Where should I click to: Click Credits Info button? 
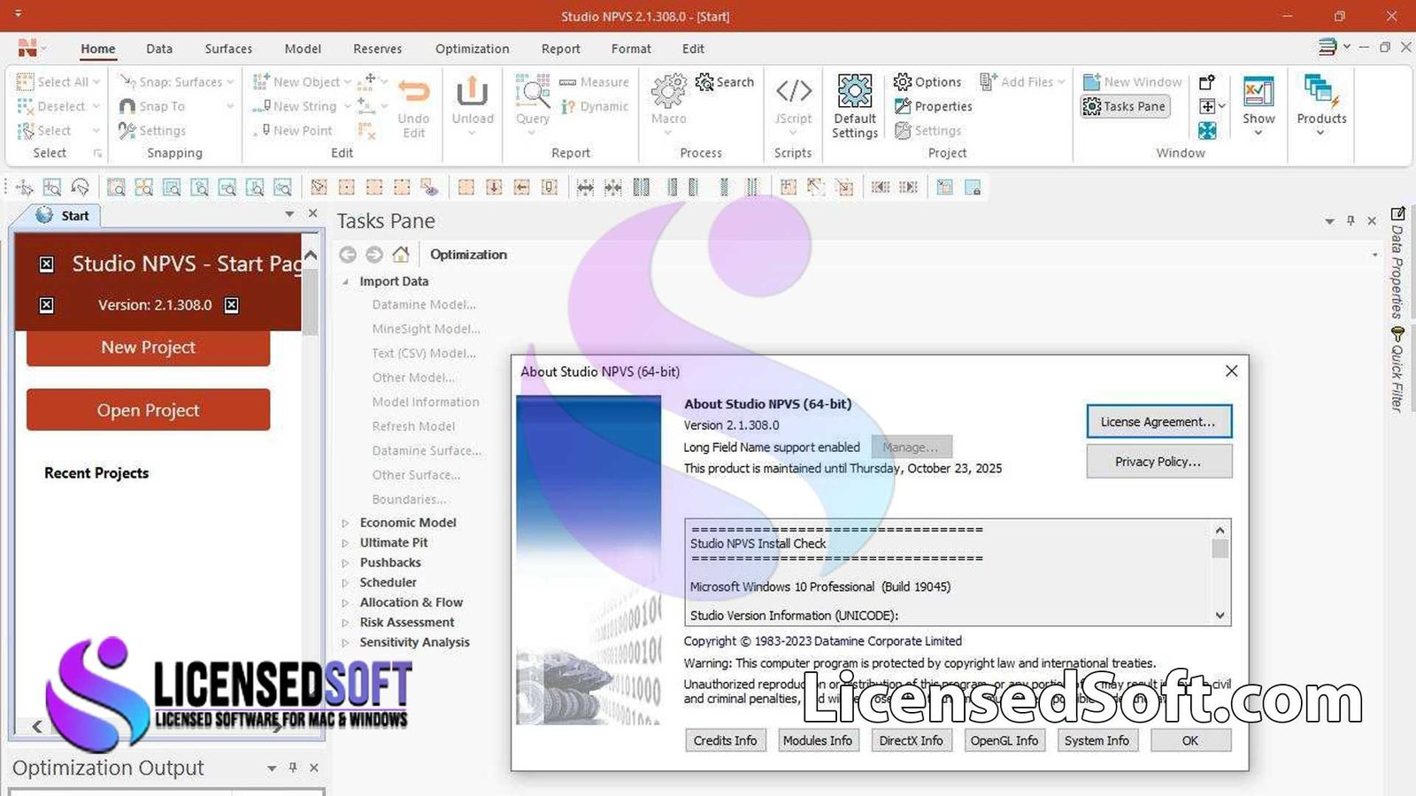tap(726, 740)
